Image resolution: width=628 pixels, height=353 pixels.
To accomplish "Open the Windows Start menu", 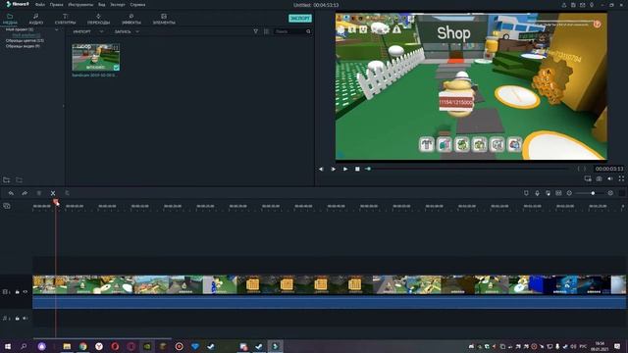I will point(7,346).
